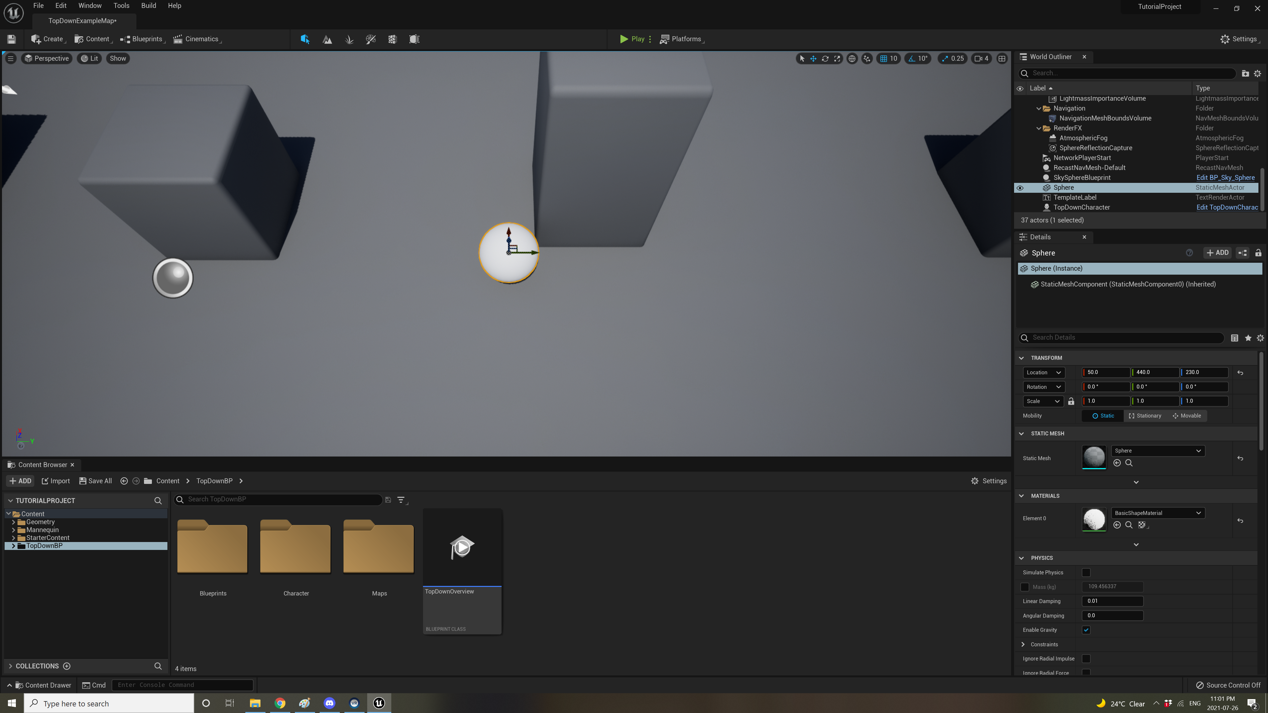The width and height of the screenshot is (1268, 713).
Task: Select the Translate/Move tool icon
Action: click(813, 58)
